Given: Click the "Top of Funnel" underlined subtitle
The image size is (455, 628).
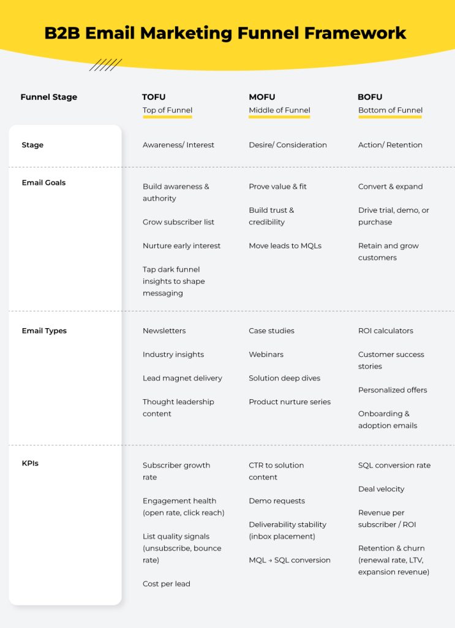Looking at the screenshot, I should click(168, 110).
